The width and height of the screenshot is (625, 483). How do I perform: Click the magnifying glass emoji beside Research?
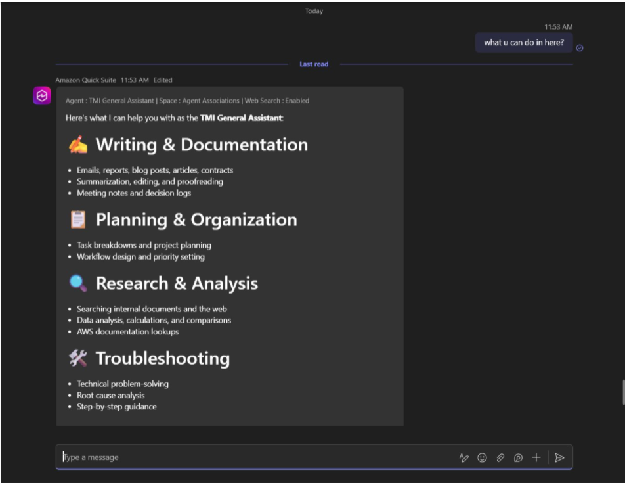click(x=78, y=284)
